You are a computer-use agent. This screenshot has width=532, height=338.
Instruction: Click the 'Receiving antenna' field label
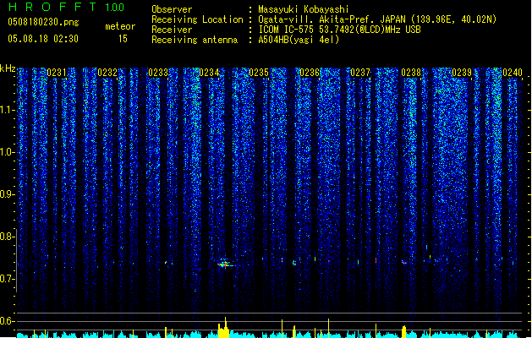pyautogui.click(x=195, y=40)
